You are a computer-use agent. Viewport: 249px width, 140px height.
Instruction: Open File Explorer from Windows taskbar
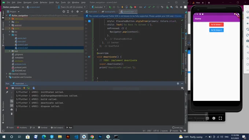(x=60, y=137)
